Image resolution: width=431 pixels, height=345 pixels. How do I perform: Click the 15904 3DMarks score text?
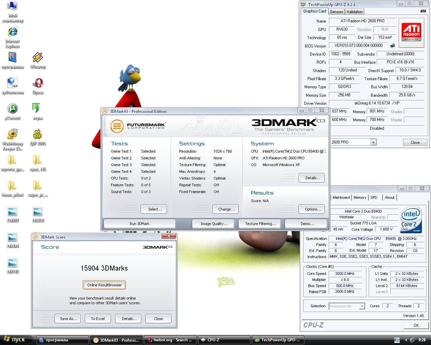tap(104, 269)
